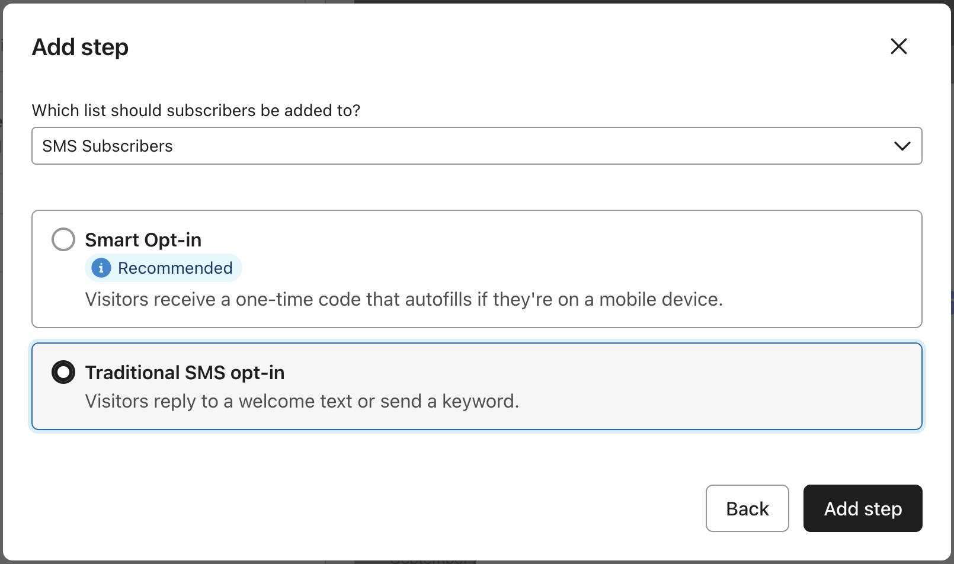
Task: Click the Smart Opt-in label text
Action: [143, 239]
